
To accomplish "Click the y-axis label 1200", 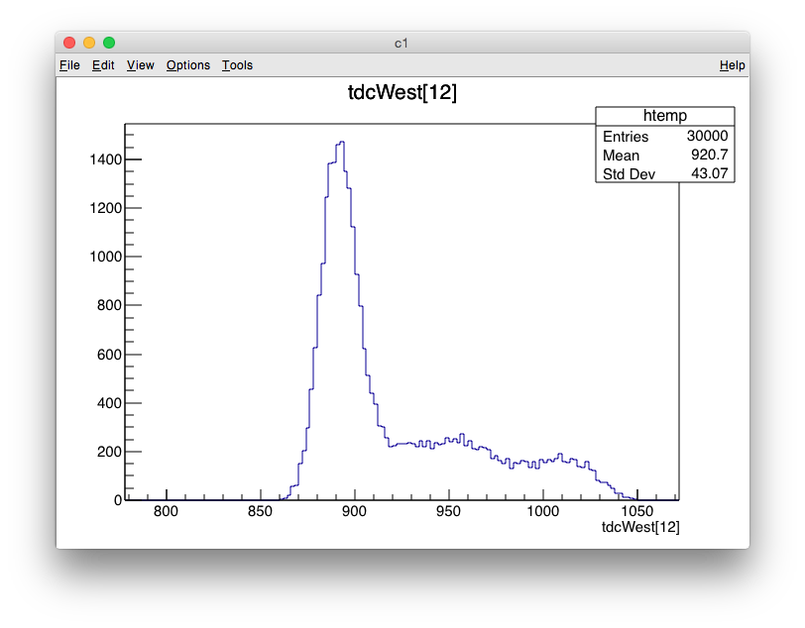I will [x=106, y=208].
